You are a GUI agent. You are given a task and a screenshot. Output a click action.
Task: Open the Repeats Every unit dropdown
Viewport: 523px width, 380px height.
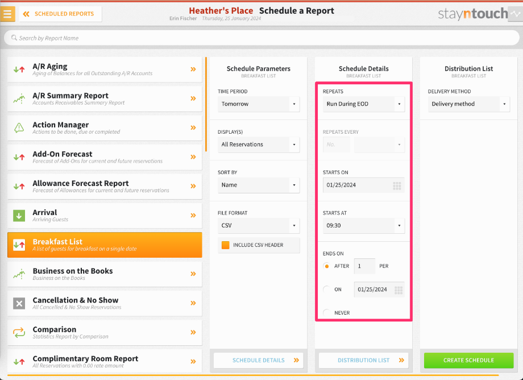(379, 145)
